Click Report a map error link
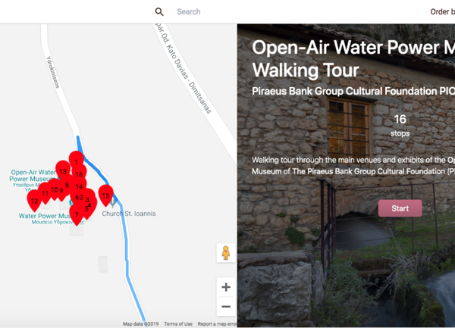Image resolution: width=455 pixels, height=328 pixels. [218, 323]
